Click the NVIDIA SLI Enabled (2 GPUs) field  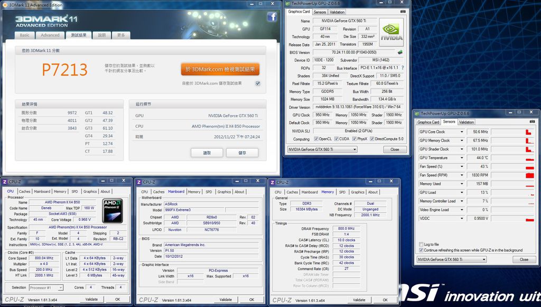point(358,131)
